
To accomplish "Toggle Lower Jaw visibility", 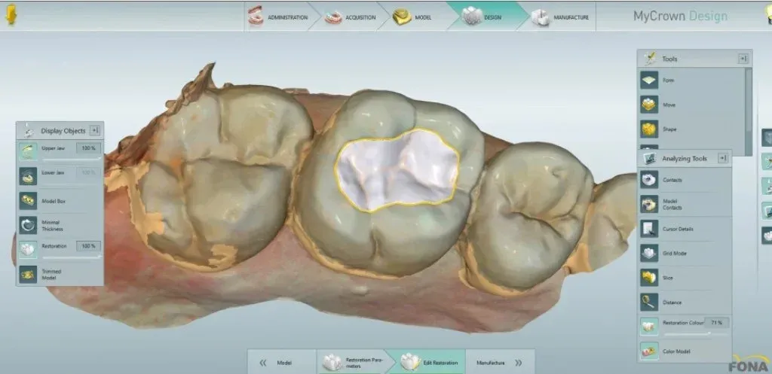I will click(x=28, y=176).
